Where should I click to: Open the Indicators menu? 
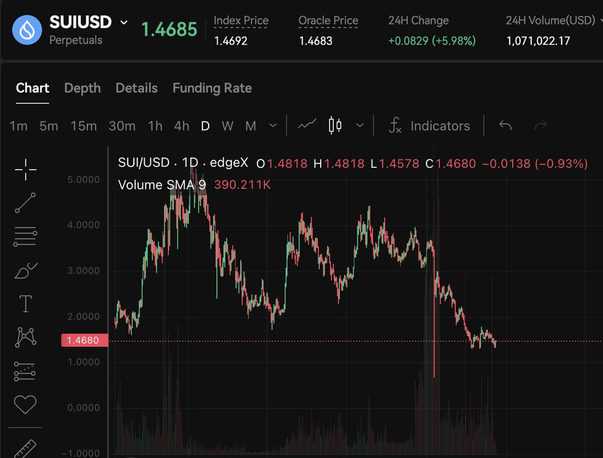pyautogui.click(x=430, y=126)
